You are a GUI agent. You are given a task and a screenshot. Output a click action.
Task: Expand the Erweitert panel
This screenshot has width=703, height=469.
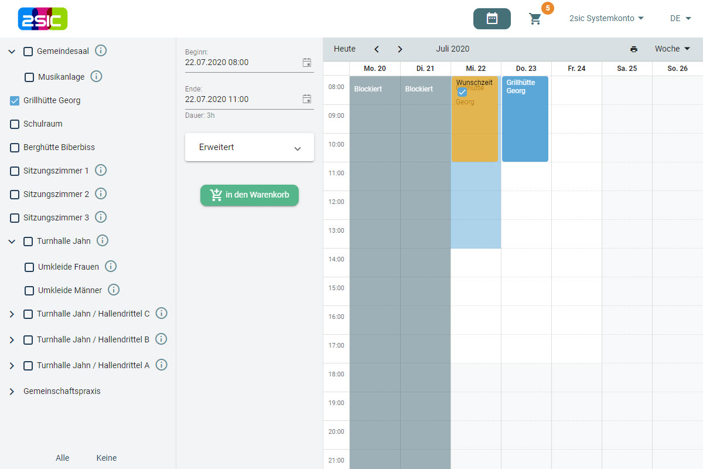[x=250, y=148]
